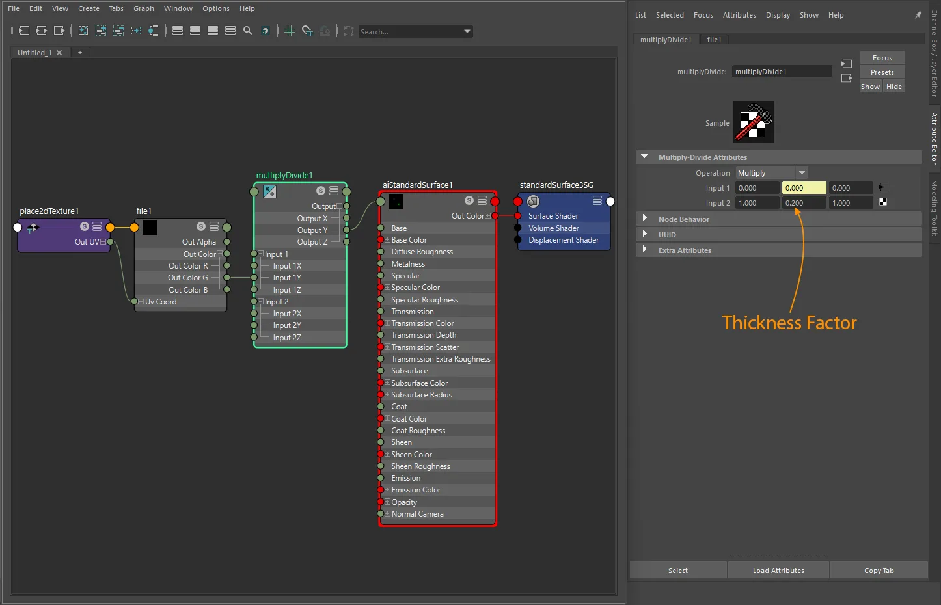
Task: Click the highlighted Input 1 Y field
Action: point(804,188)
